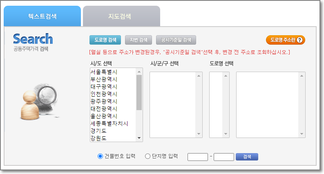Click the Search 공동주택가격 검색 logo
Viewport: 324px width, 174px height.
pos(33,42)
